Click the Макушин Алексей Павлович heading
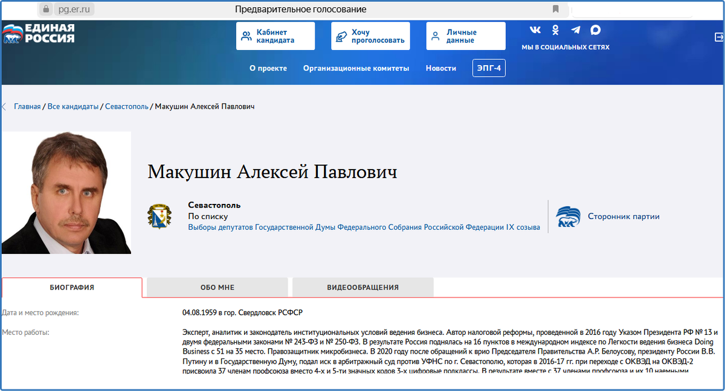The width and height of the screenshot is (725, 391). tap(272, 171)
